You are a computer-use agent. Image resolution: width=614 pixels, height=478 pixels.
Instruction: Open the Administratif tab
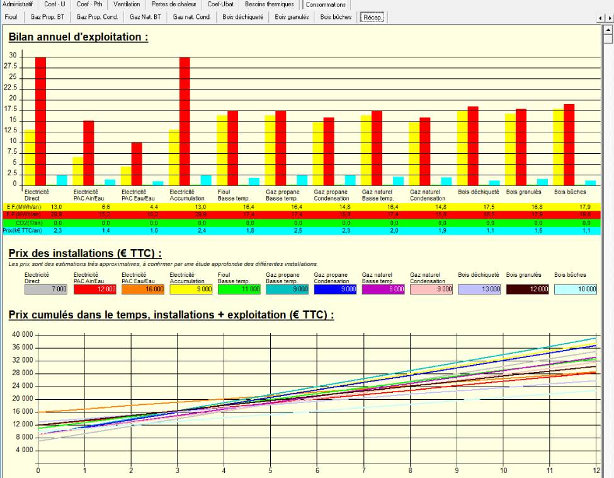[x=18, y=4]
